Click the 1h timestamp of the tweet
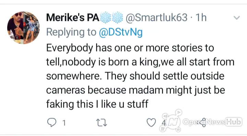Image resolution: width=247 pixels, height=136 pixels. tap(201, 18)
